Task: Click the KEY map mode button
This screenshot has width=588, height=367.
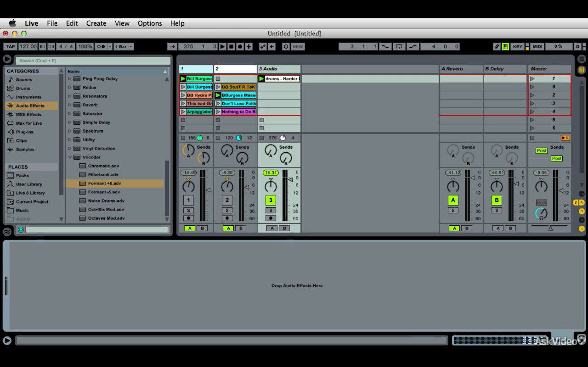Action: pos(517,46)
